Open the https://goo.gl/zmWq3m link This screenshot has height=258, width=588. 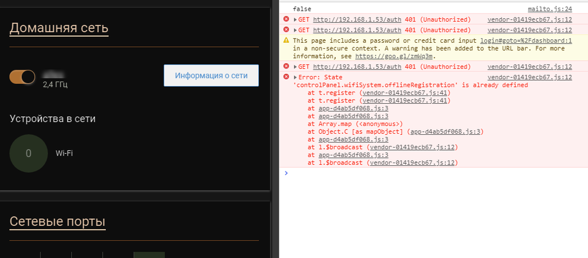click(395, 56)
